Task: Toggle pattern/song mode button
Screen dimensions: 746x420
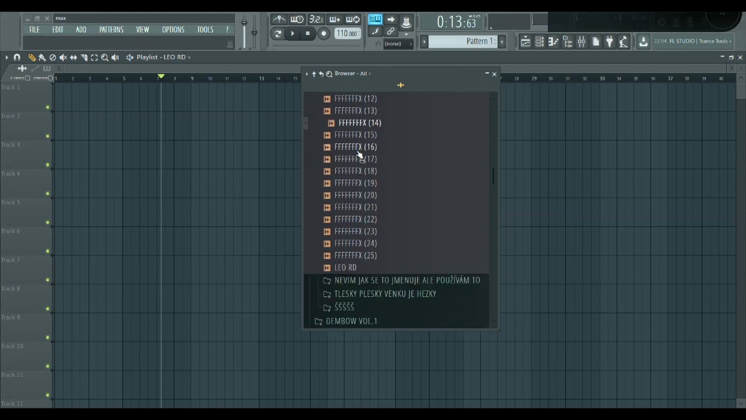Action: (x=278, y=34)
